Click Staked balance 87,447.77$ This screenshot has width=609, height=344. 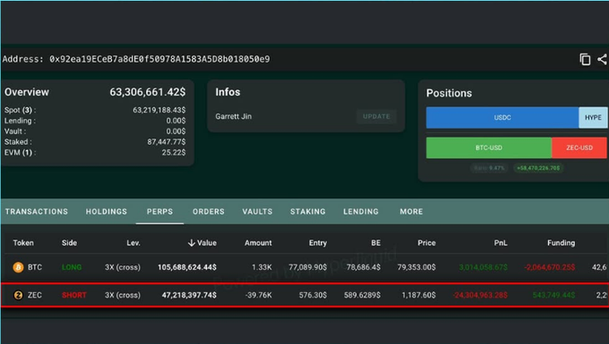click(x=167, y=142)
